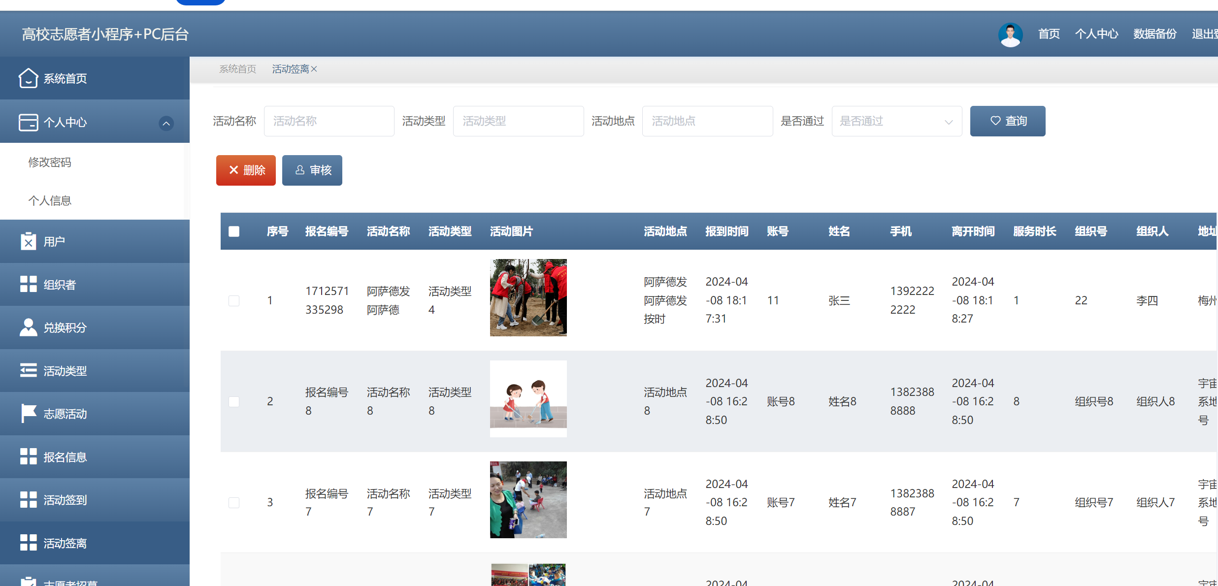Click the user avatar in the header

[1010, 34]
